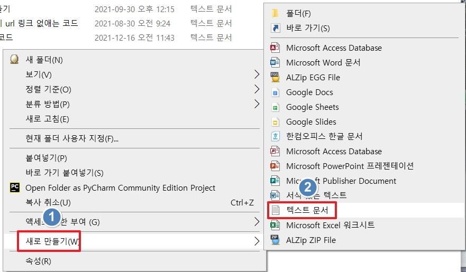Create new 폴더(F) from submenu
Screen dimensions: 466x272
[298, 13]
